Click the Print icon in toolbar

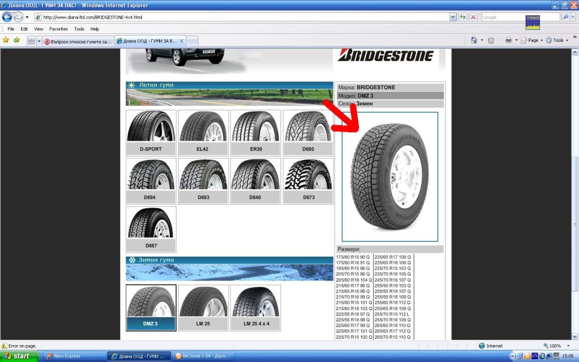[508, 40]
